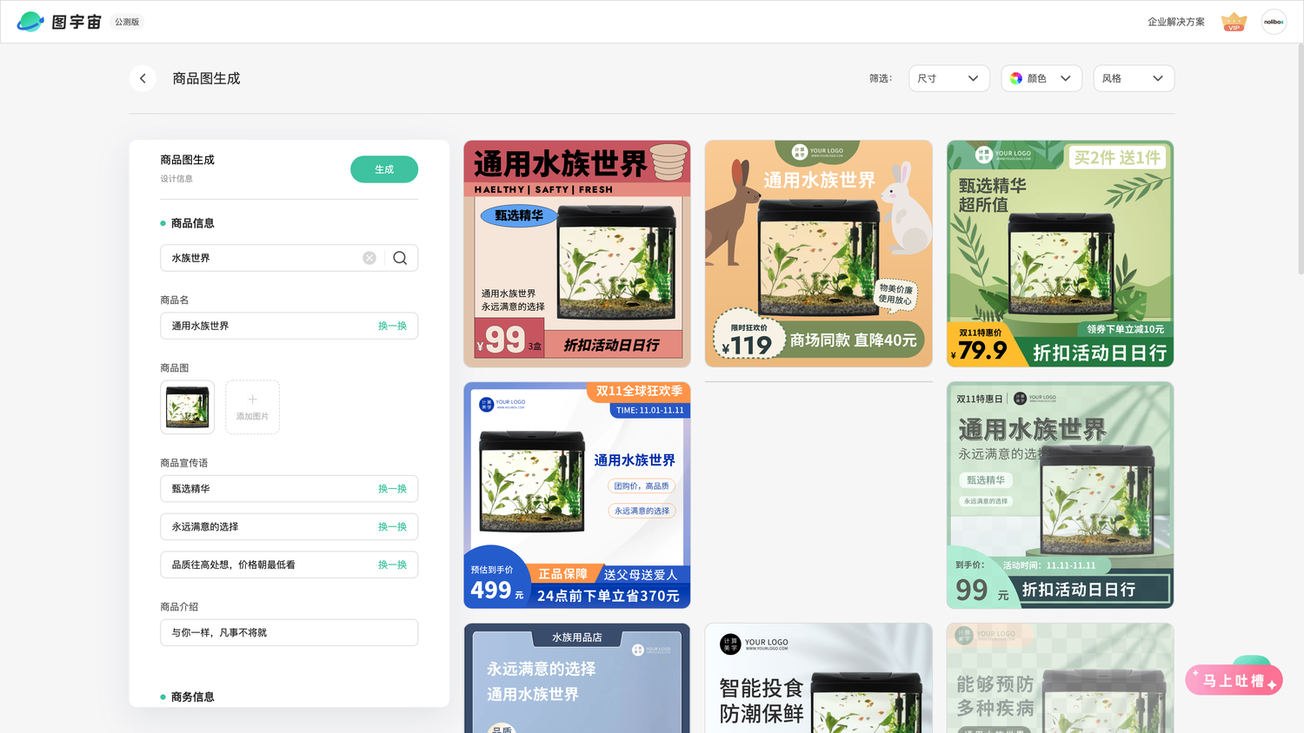Open the red ¥99 通用水族世界 template

[x=577, y=254]
